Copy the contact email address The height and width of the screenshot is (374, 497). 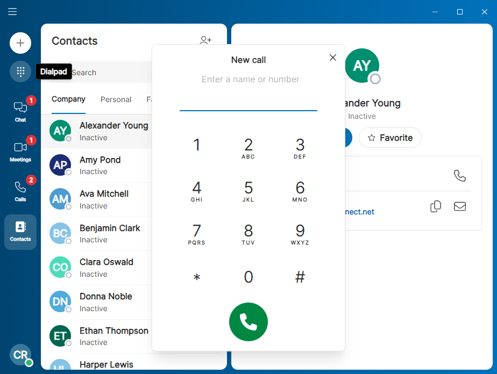pos(436,206)
